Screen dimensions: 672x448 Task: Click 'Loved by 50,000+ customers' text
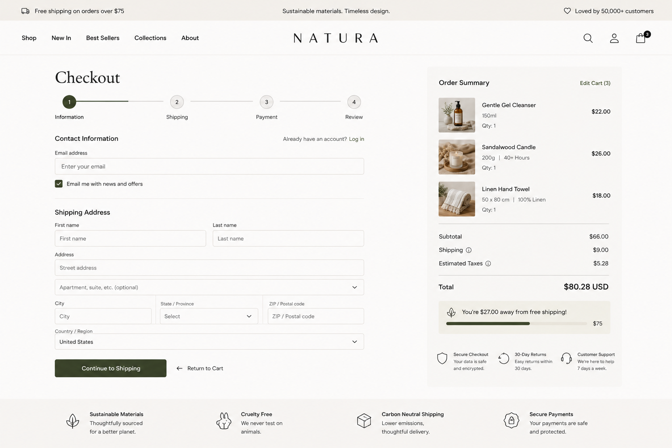coord(614,11)
